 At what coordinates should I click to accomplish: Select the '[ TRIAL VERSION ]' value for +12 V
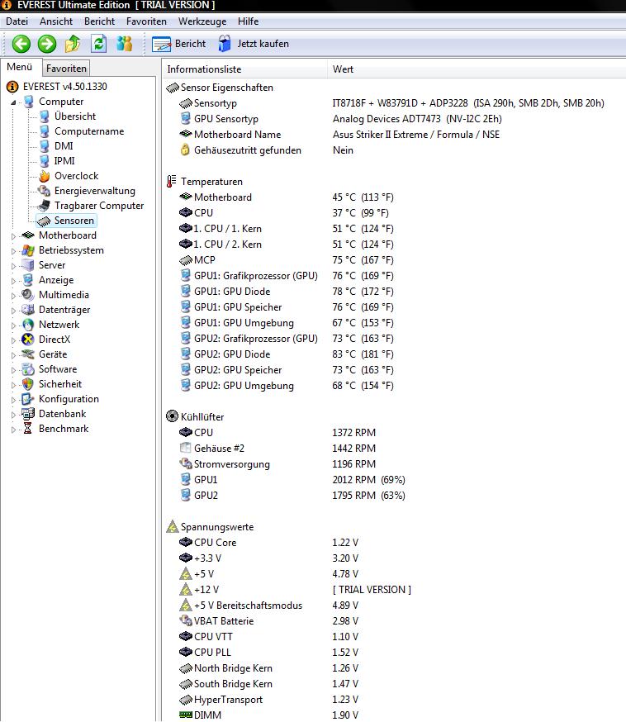click(372, 589)
